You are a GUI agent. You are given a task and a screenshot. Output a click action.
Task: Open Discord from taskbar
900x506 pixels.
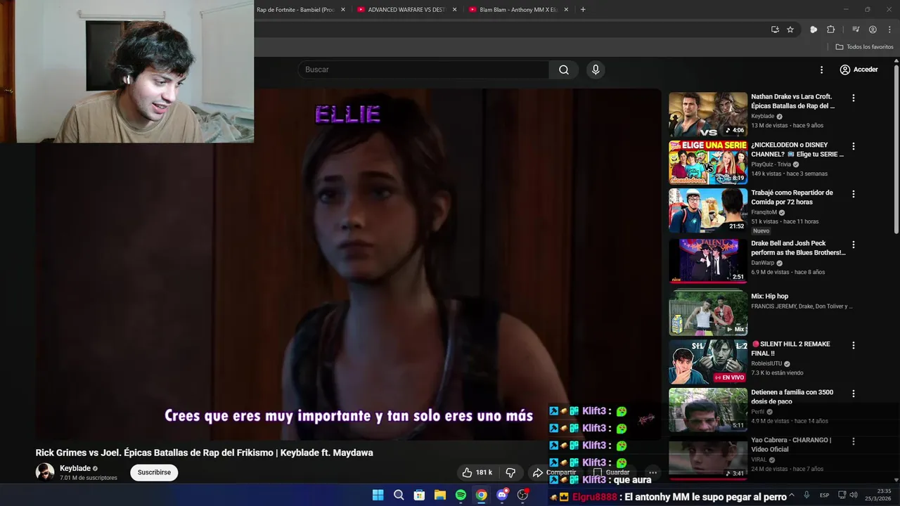point(502,495)
